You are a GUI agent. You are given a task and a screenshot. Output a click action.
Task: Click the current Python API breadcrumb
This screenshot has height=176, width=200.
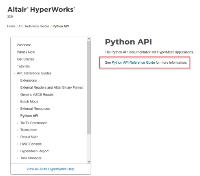(x=61, y=26)
